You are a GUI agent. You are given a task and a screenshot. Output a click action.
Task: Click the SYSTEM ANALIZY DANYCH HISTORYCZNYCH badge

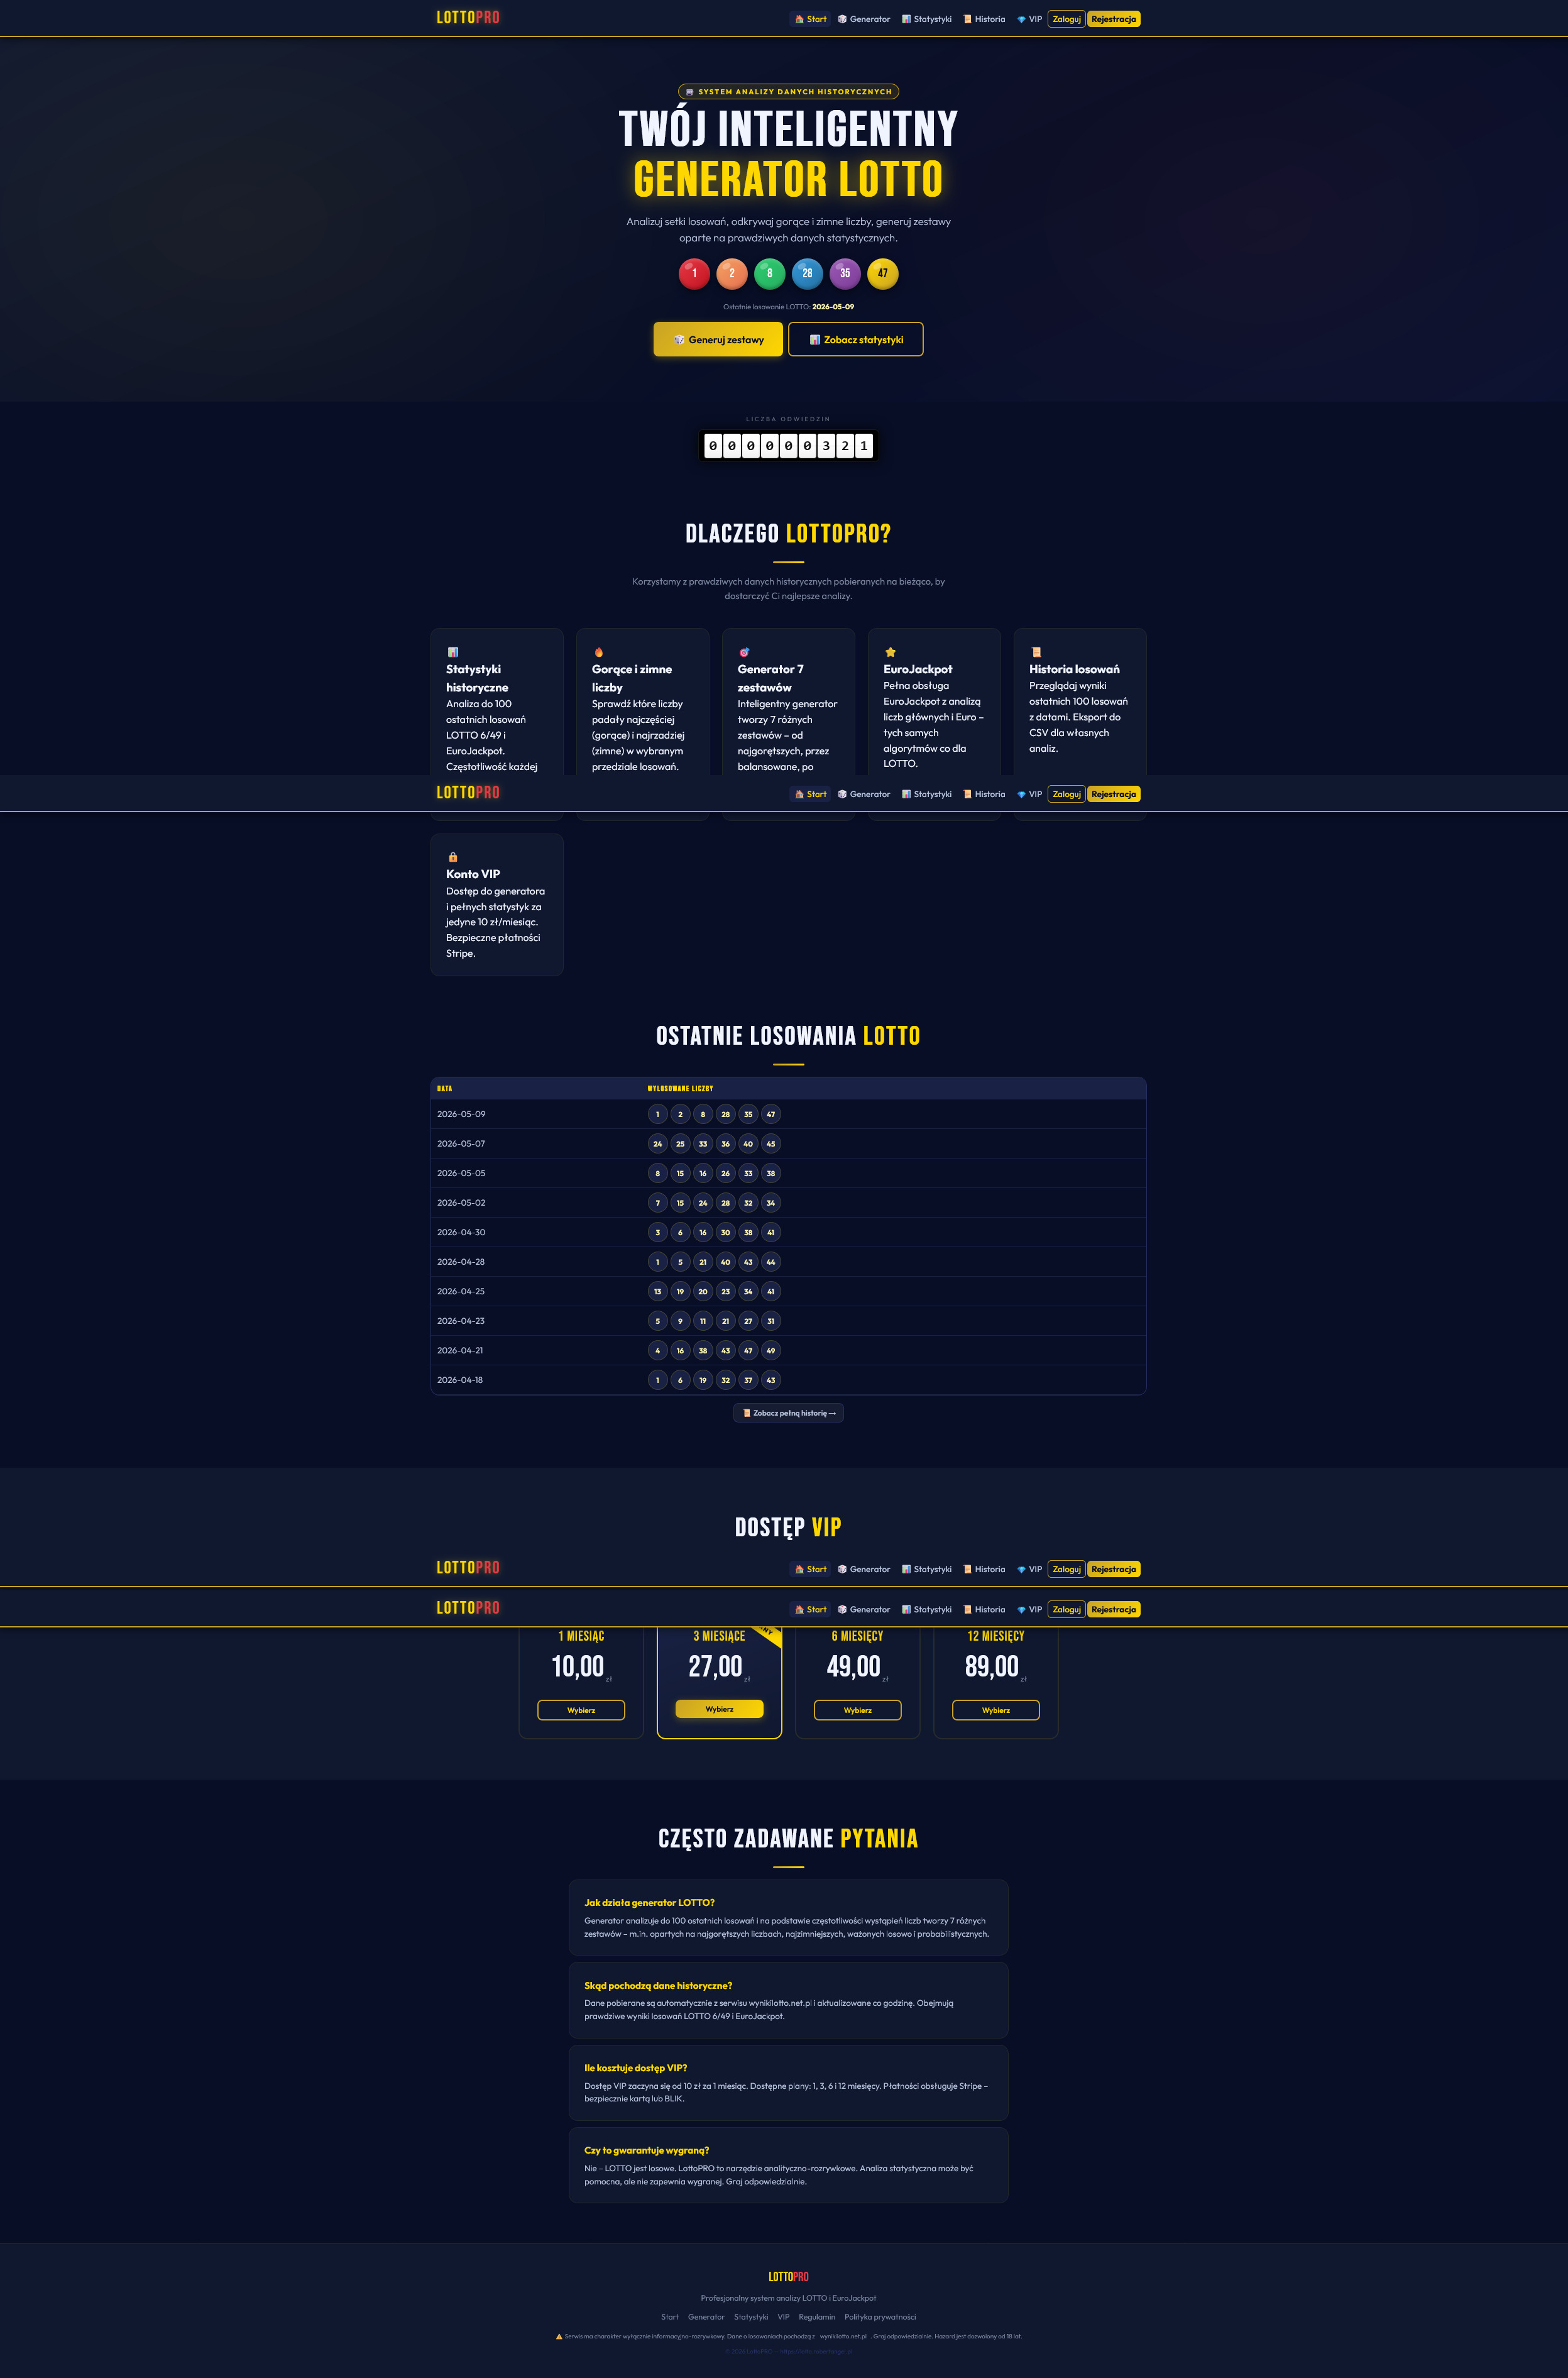click(788, 91)
